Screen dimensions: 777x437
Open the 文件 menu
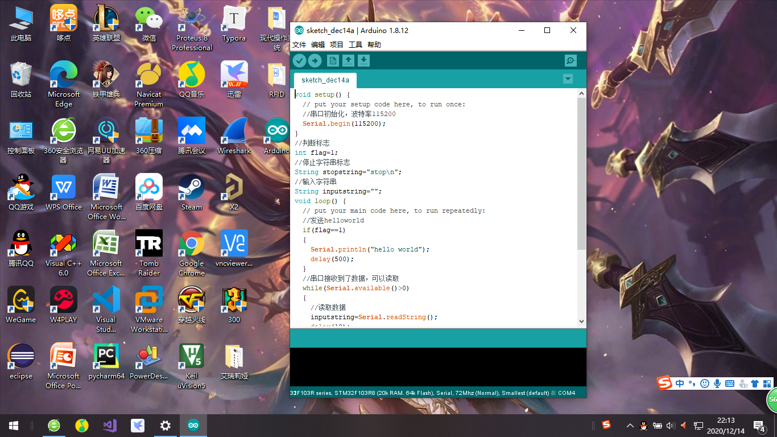pyautogui.click(x=299, y=44)
